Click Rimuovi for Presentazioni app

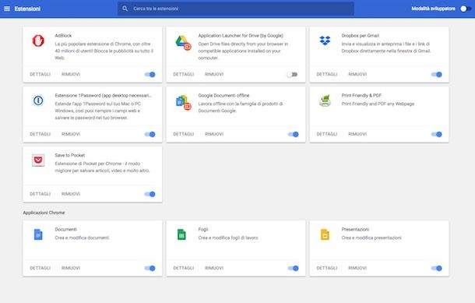pos(357,268)
